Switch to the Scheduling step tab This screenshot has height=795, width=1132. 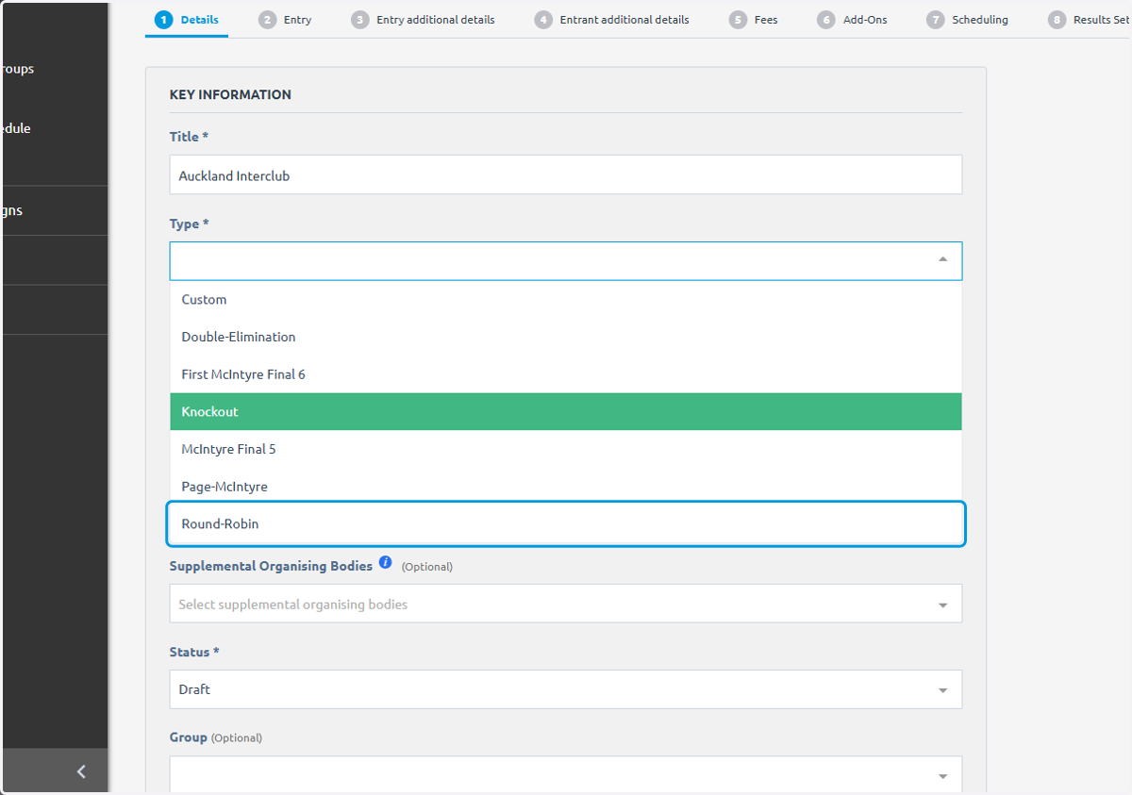tap(967, 20)
